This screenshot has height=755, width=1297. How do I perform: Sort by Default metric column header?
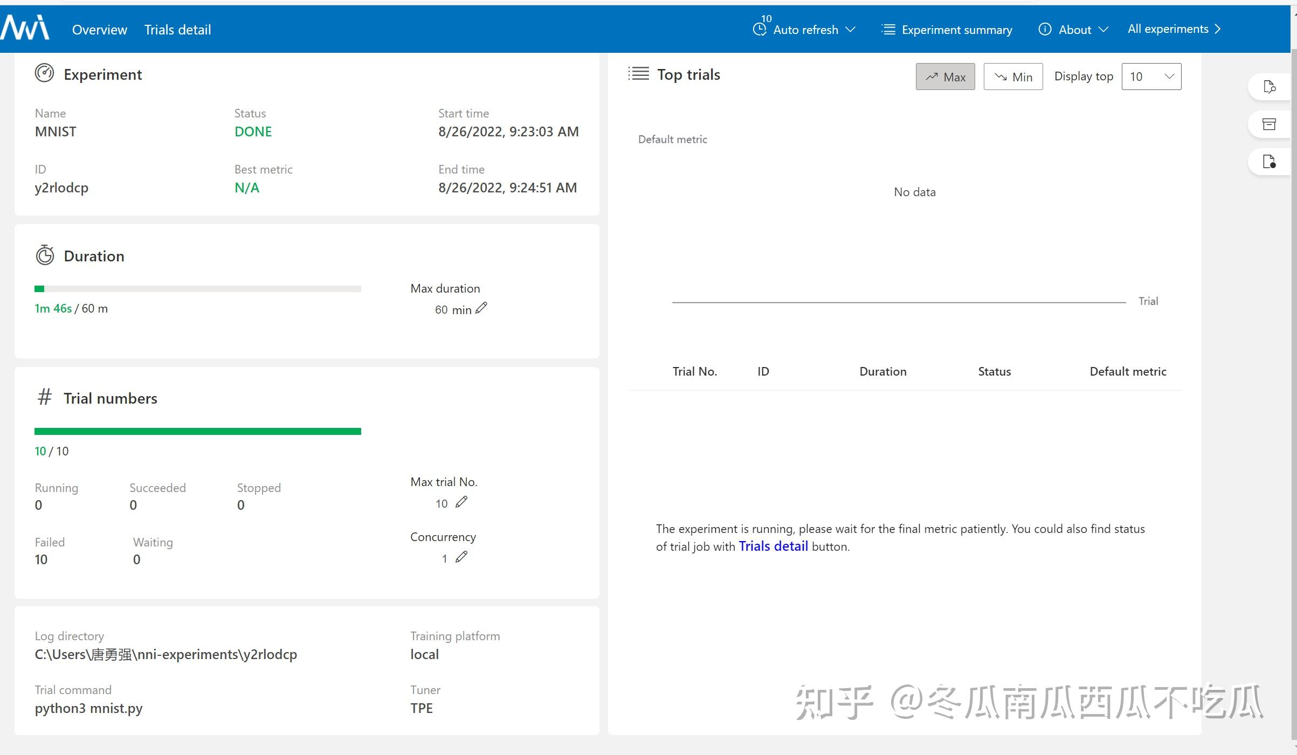[x=1128, y=371]
